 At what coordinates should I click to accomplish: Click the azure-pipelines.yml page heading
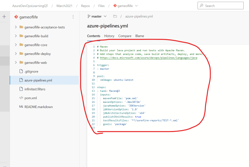[108, 26]
